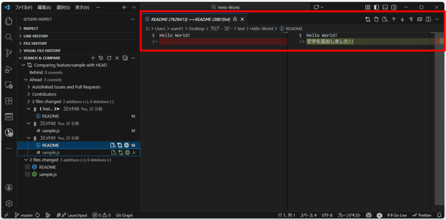Open the 編集(E) menu
Screen dimensions: 446x220
click(x=44, y=7)
